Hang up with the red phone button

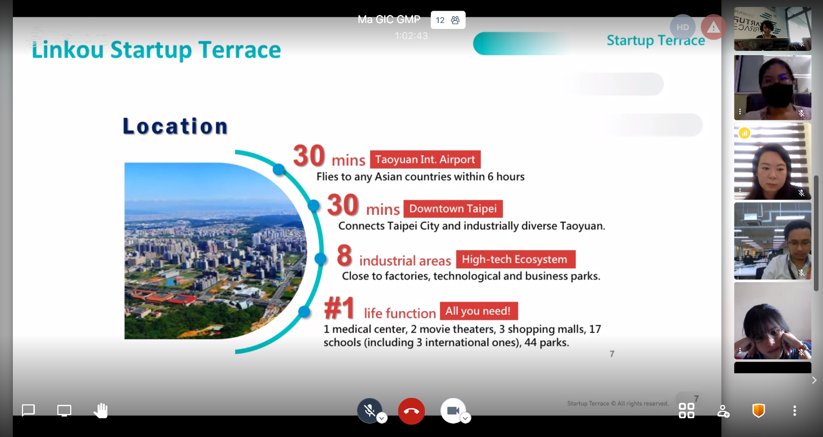(x=411, y=411)
